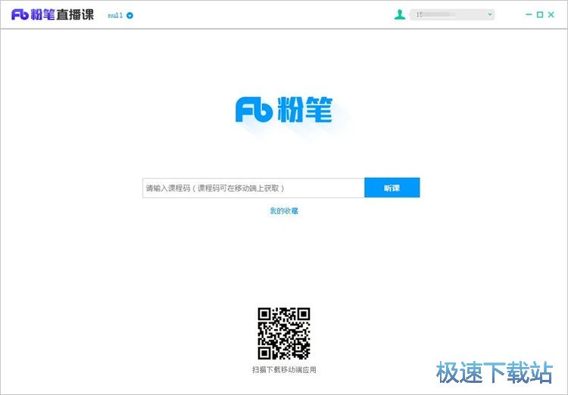Maximize the window
This screenshot has height=395, width=568.
pyautogui.click(x=540, y=14)
